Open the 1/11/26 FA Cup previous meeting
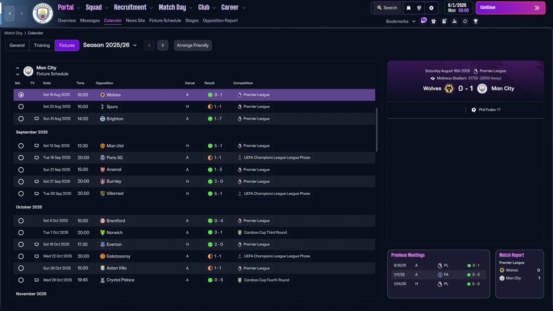This screenshot has width=553, height=311. 439,275
